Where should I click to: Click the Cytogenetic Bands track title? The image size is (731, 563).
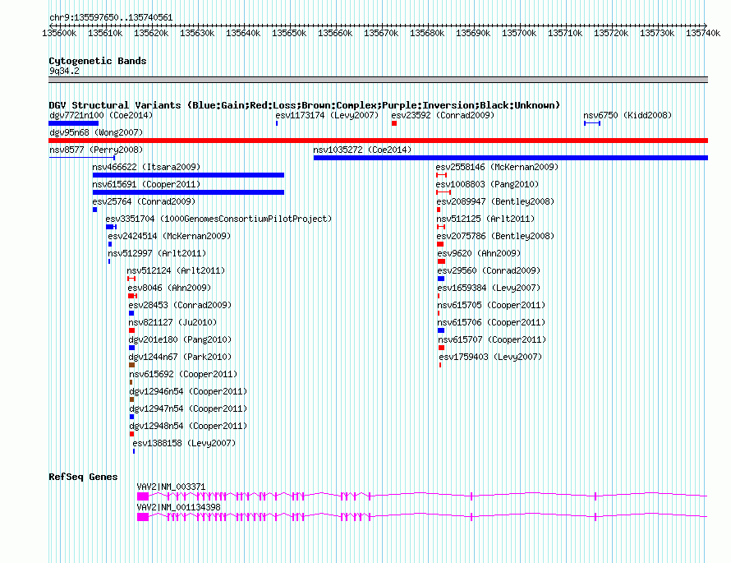click(x=98, y=61)
